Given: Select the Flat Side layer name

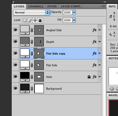Looking at the screenshot, I should pos(52,65).
